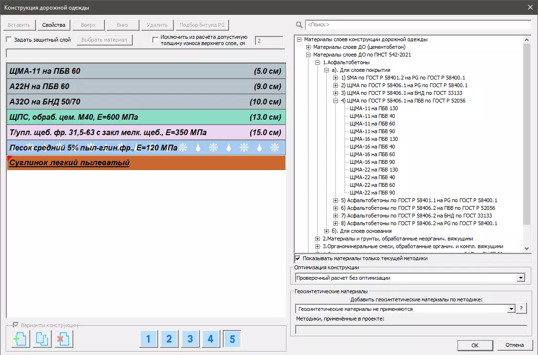Toggle 'Исключить из расчёта' wear thickness checkbox
This screenshot has width=538, height=355.
click(155, 40)
